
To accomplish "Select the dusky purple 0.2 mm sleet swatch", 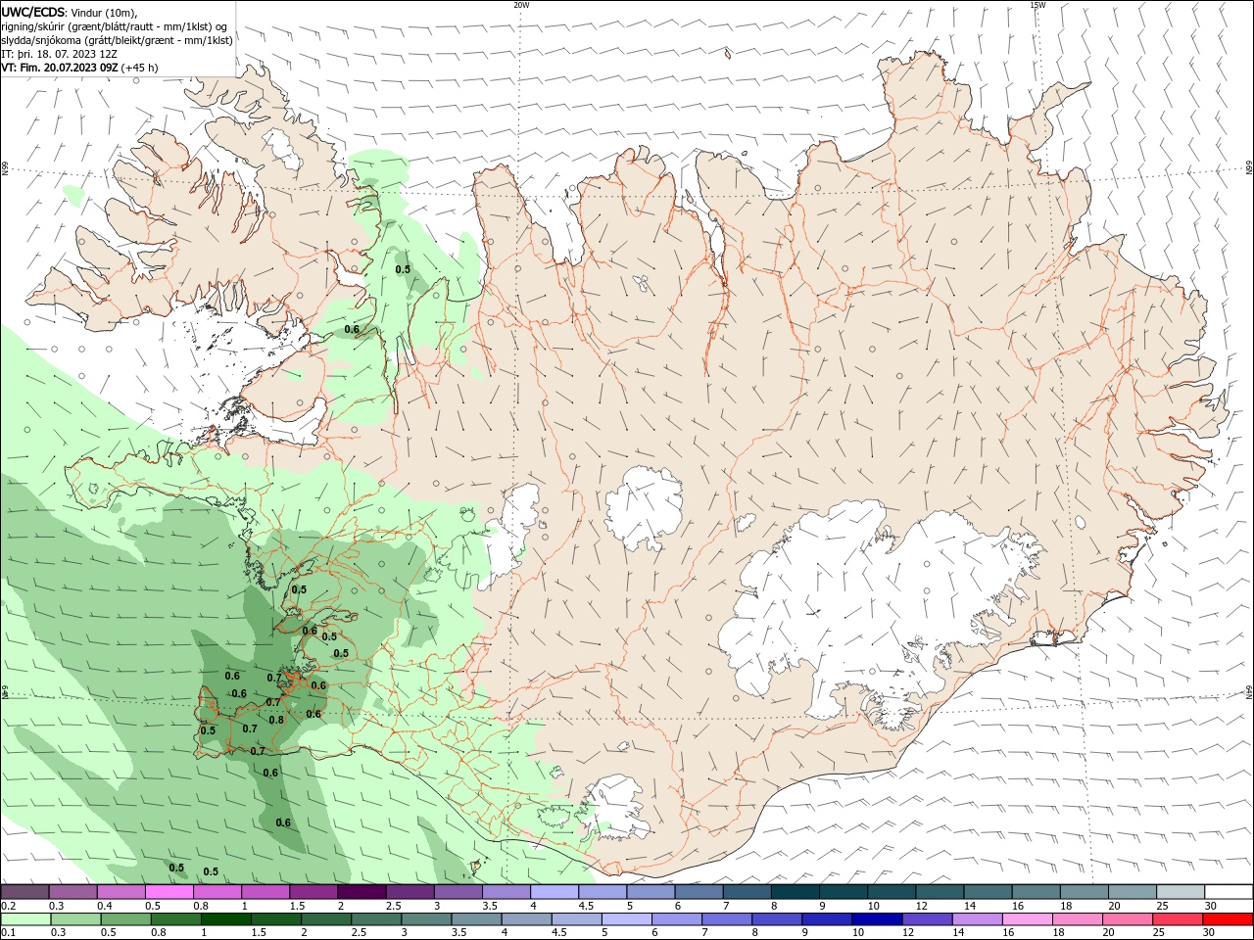I will 25,892.
